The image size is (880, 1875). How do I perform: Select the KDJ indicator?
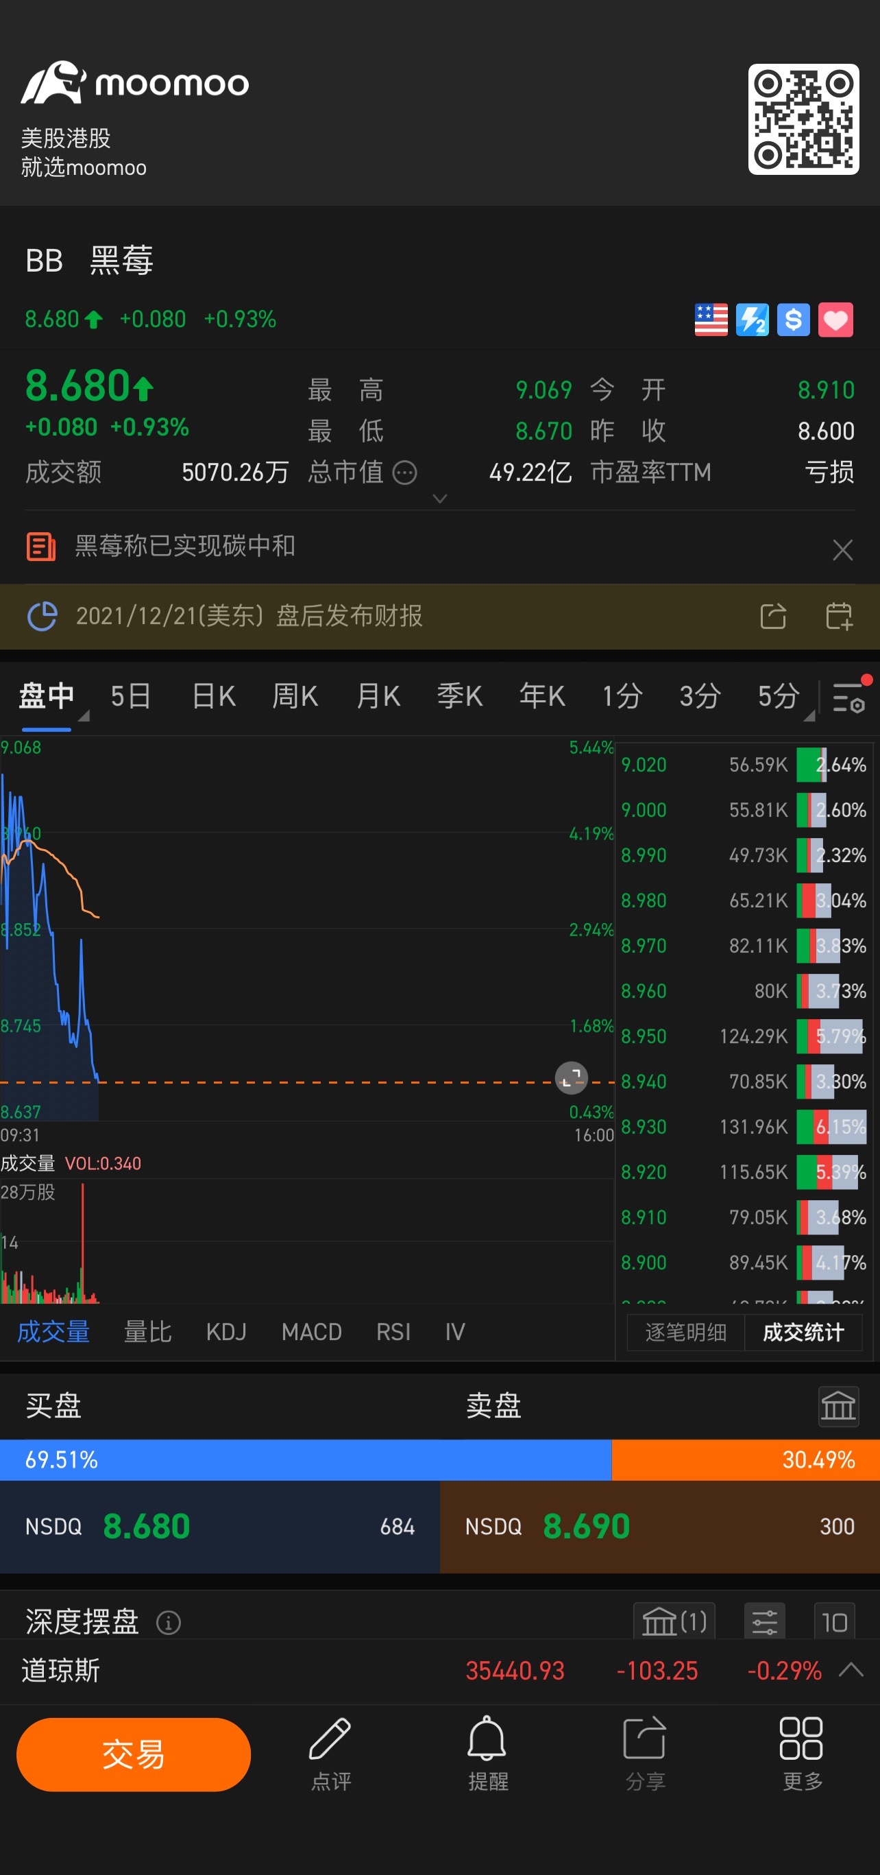coord(226,1331)
